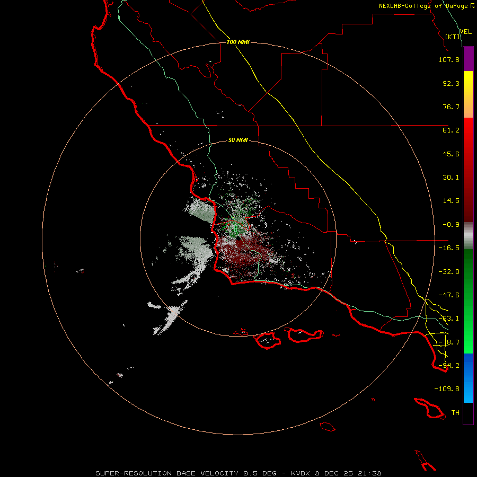Viewport: 477px width, 477px height.
Task: Pick the gray near-zero segment of color bar
Action: pyautogui.click(x=468, y=236)
